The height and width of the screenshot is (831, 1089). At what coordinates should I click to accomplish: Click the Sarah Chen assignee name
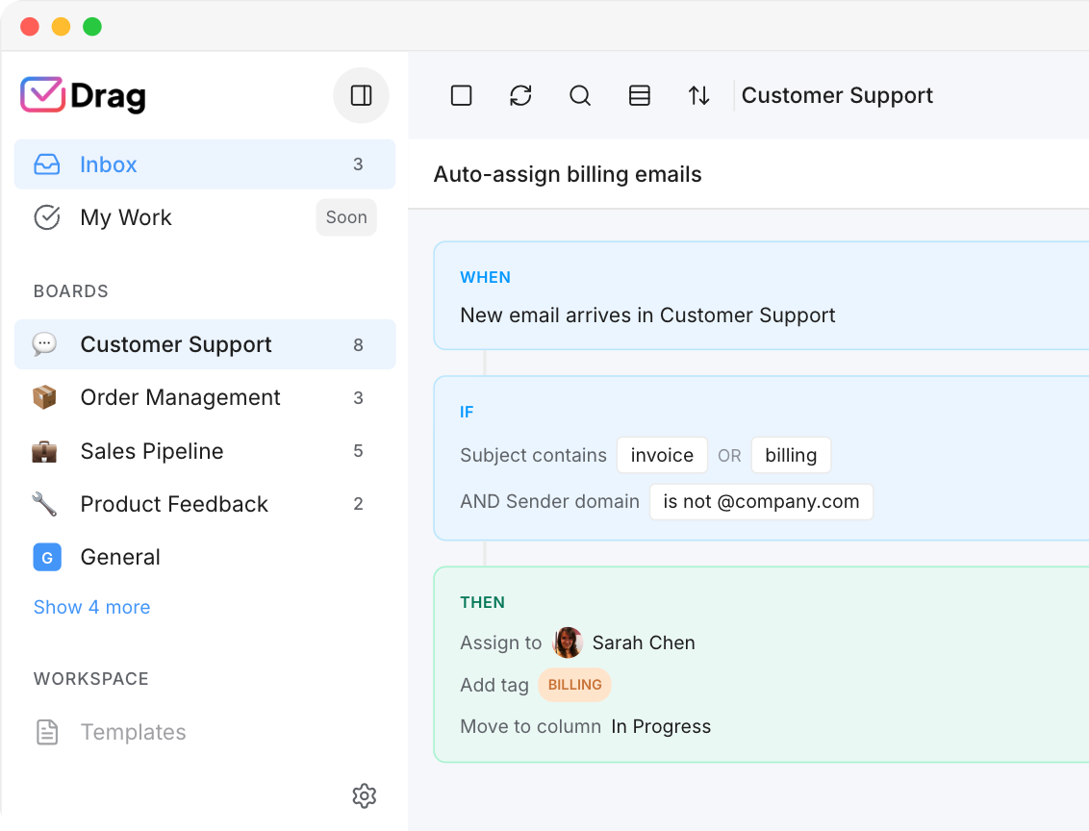pos(644,642)
